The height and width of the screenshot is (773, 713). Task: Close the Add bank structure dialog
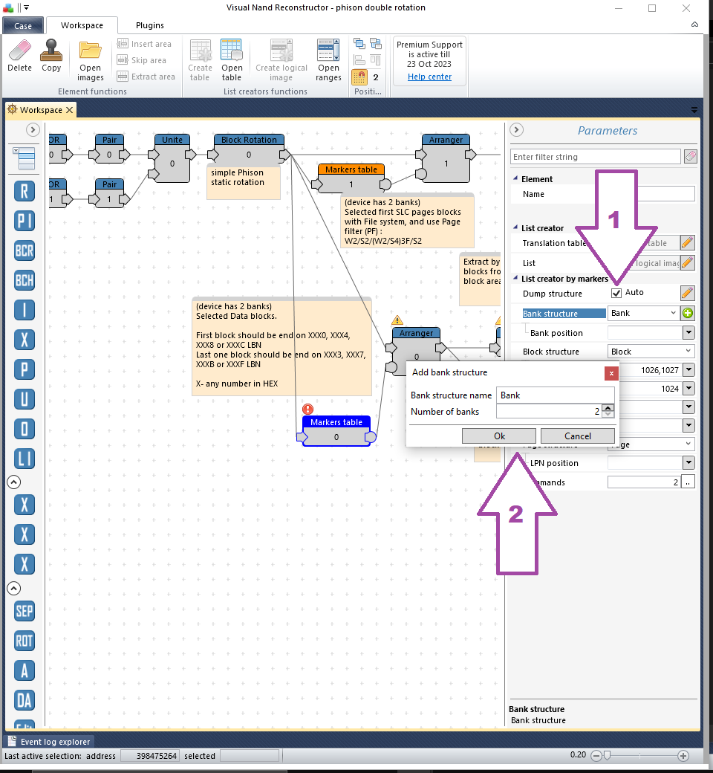611,373
